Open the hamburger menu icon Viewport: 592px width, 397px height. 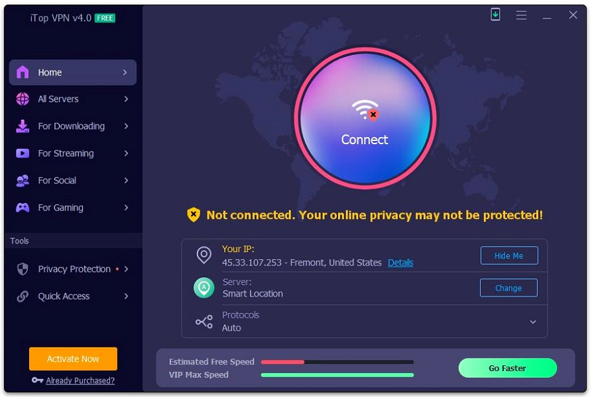tap(521, 15)
